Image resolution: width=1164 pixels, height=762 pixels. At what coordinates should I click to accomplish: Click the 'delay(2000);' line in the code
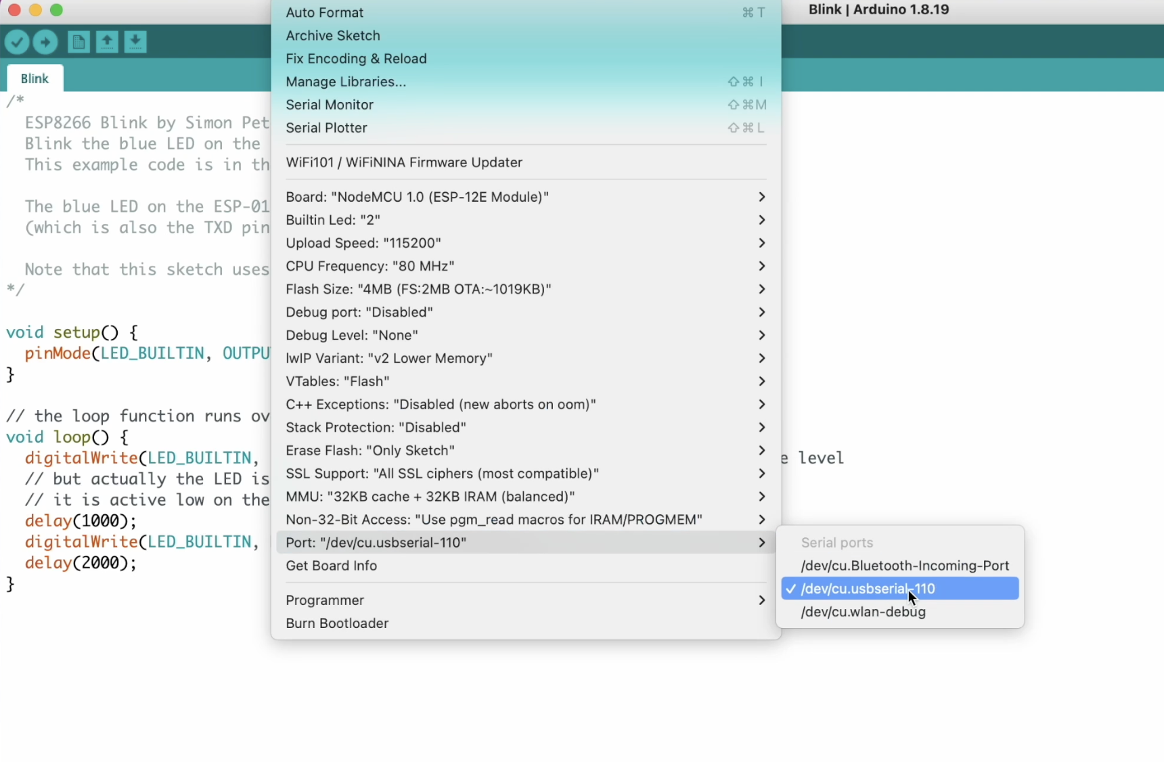click(81, 562)
